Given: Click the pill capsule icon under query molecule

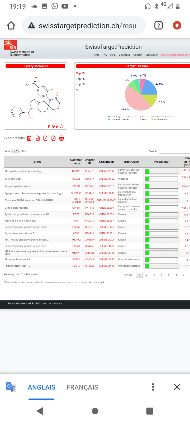Looking at the screenshot, I should pyautogui.click(x=57, y=126).
